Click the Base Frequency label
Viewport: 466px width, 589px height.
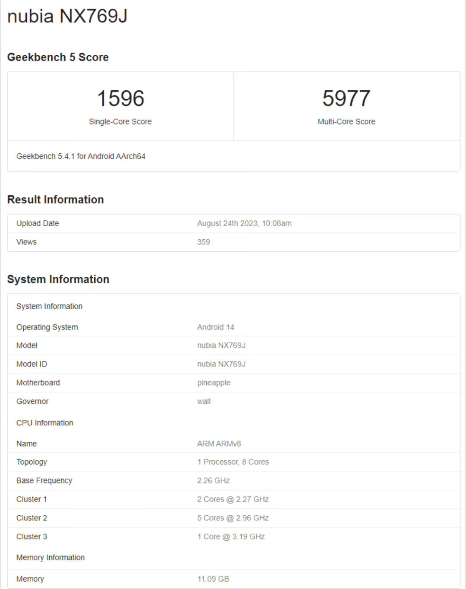(x=44, y=481)
